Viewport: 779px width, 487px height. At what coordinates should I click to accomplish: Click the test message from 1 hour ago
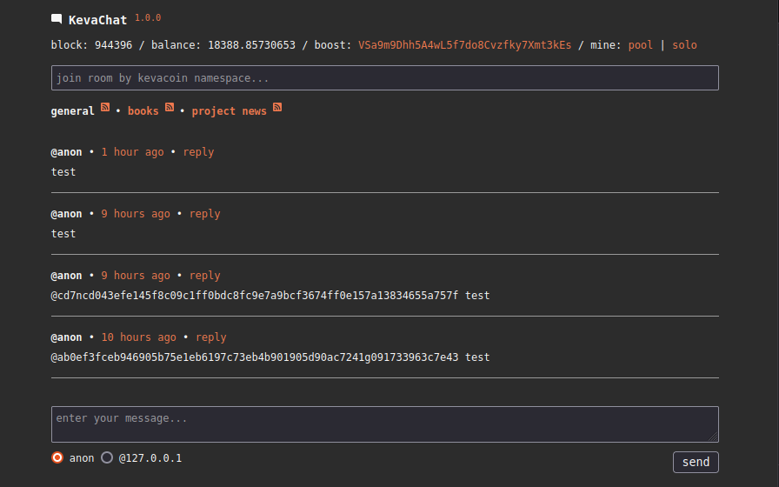click(63, 172)
